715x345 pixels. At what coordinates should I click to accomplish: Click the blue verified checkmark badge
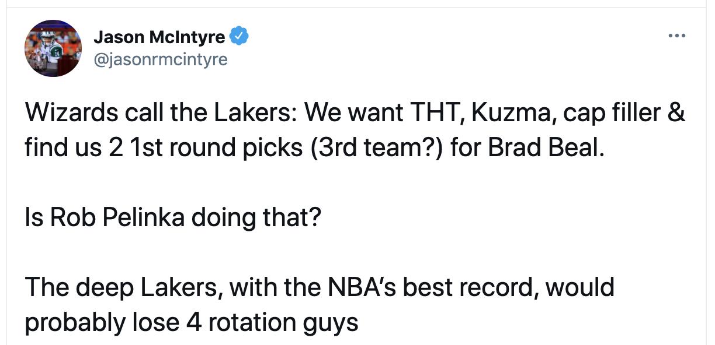[x=239, y=37]
